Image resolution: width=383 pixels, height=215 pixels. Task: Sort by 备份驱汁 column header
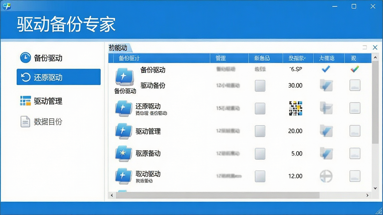pyautogui.click(x=162, y=58)
